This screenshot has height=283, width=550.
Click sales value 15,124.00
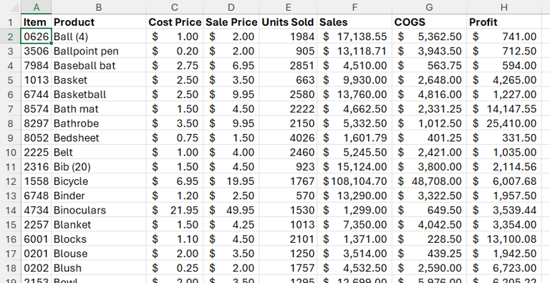pos(354,167)
